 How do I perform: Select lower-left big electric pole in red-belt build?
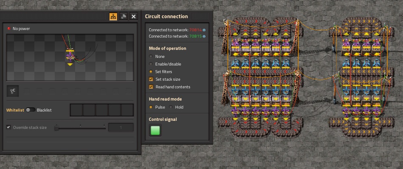point(226,88)
